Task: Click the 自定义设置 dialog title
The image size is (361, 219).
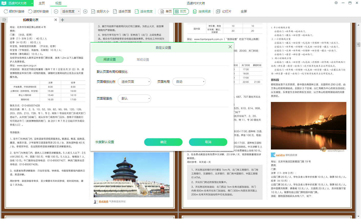Action: (x=163, y=48)
